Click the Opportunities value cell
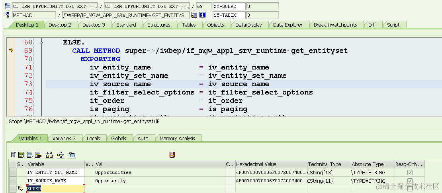 [x=160, y=172]
